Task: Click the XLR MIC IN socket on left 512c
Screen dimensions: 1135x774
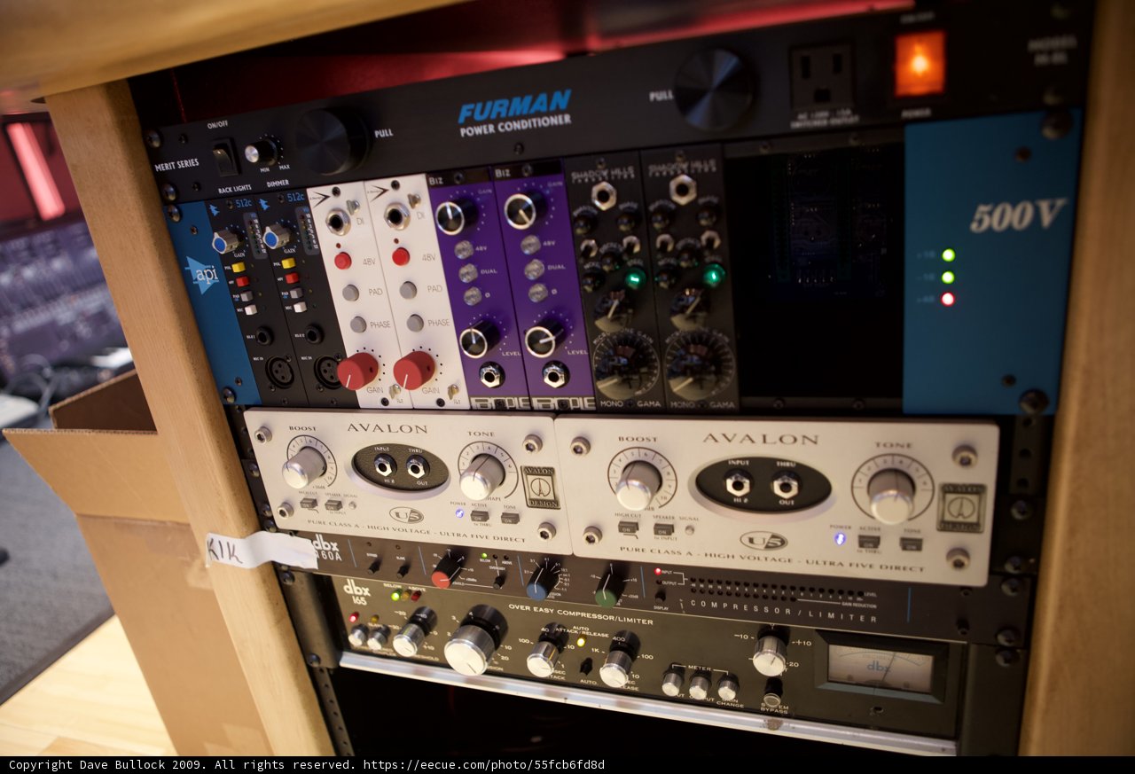Action: [280, 371]
